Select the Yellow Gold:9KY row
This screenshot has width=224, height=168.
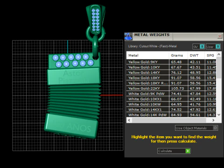171,62
